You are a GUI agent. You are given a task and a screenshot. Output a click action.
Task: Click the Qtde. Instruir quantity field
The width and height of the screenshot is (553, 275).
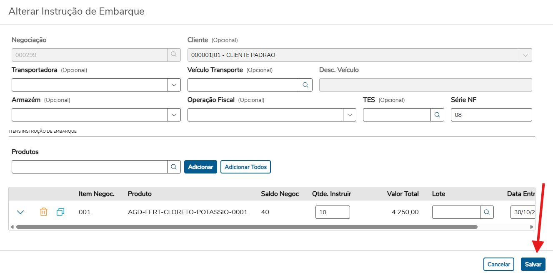(x=332, y=212)
